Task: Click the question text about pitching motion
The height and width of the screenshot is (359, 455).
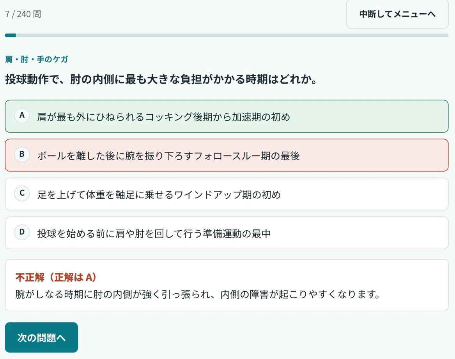Action: tap(162, 79)
